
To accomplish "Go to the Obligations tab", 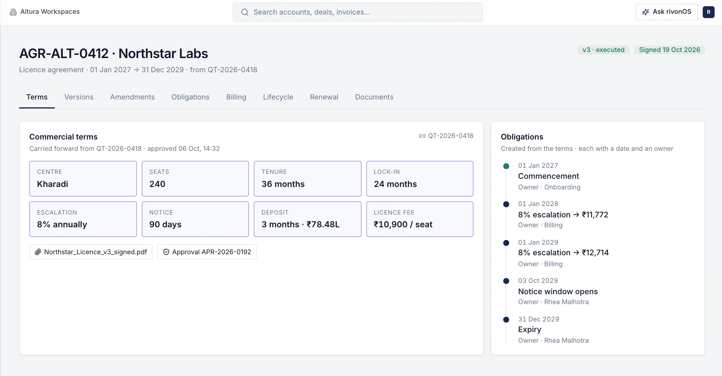I will [190, 97].
